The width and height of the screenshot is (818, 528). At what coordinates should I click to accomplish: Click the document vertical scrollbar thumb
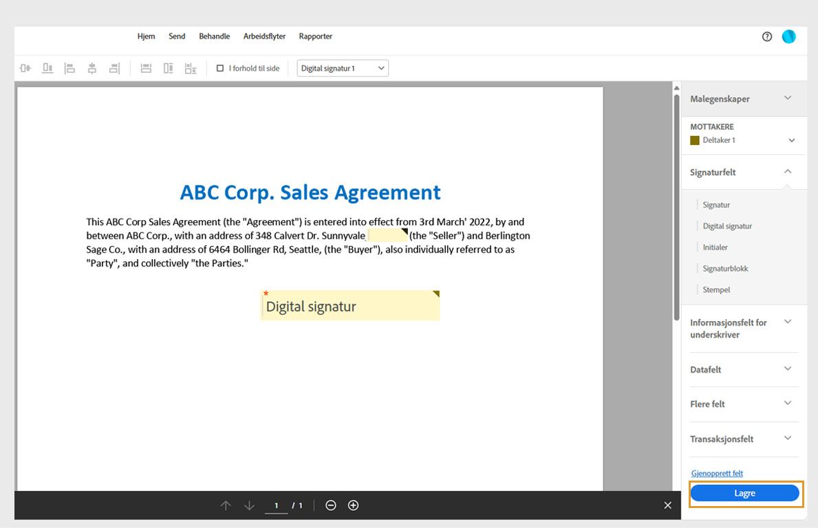[677, 207]
